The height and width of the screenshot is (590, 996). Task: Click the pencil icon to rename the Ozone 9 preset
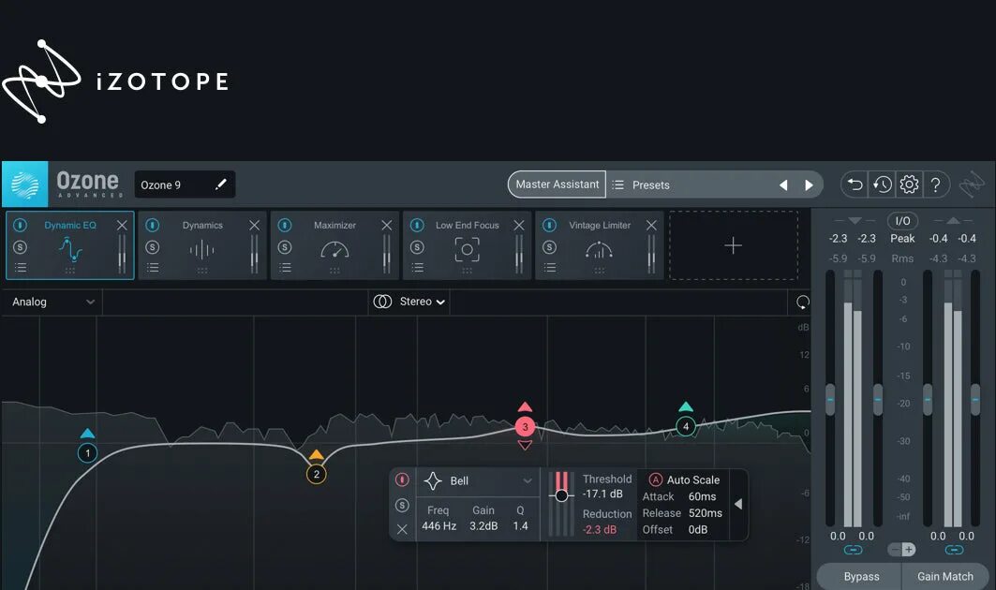pos(220,184)
